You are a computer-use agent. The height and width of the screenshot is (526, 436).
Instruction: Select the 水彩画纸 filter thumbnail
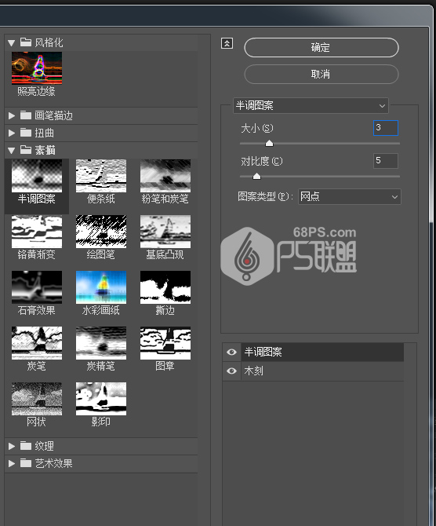coord(101,287)
